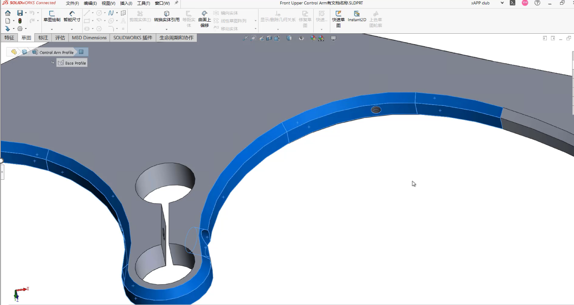
Task: Pin the menu bar with pushpin
Action: (x=176, y=3)
